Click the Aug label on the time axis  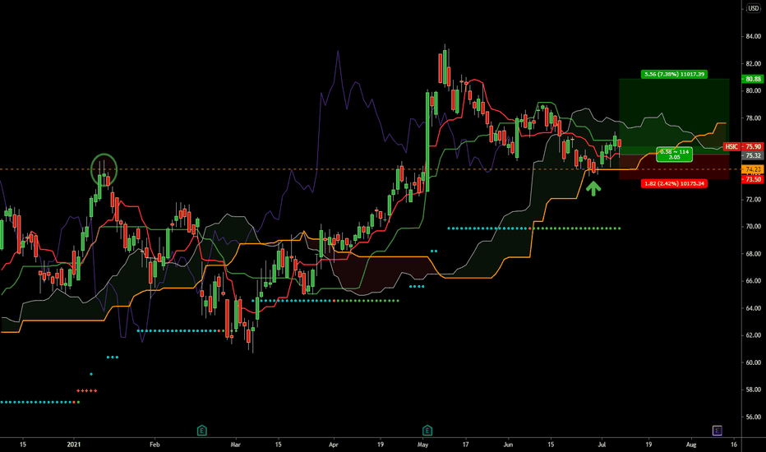click(x=690, y=445)
